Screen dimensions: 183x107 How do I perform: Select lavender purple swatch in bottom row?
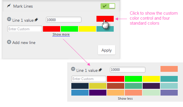[169, 93]
